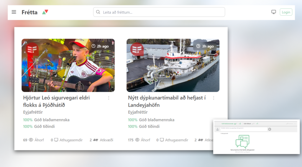The height and width of the screenshot is (167, 302).
Task: Open the Hjörtur Leó guitar photo thumbnail
Action: pyautogui.click(x=68, y=65)
